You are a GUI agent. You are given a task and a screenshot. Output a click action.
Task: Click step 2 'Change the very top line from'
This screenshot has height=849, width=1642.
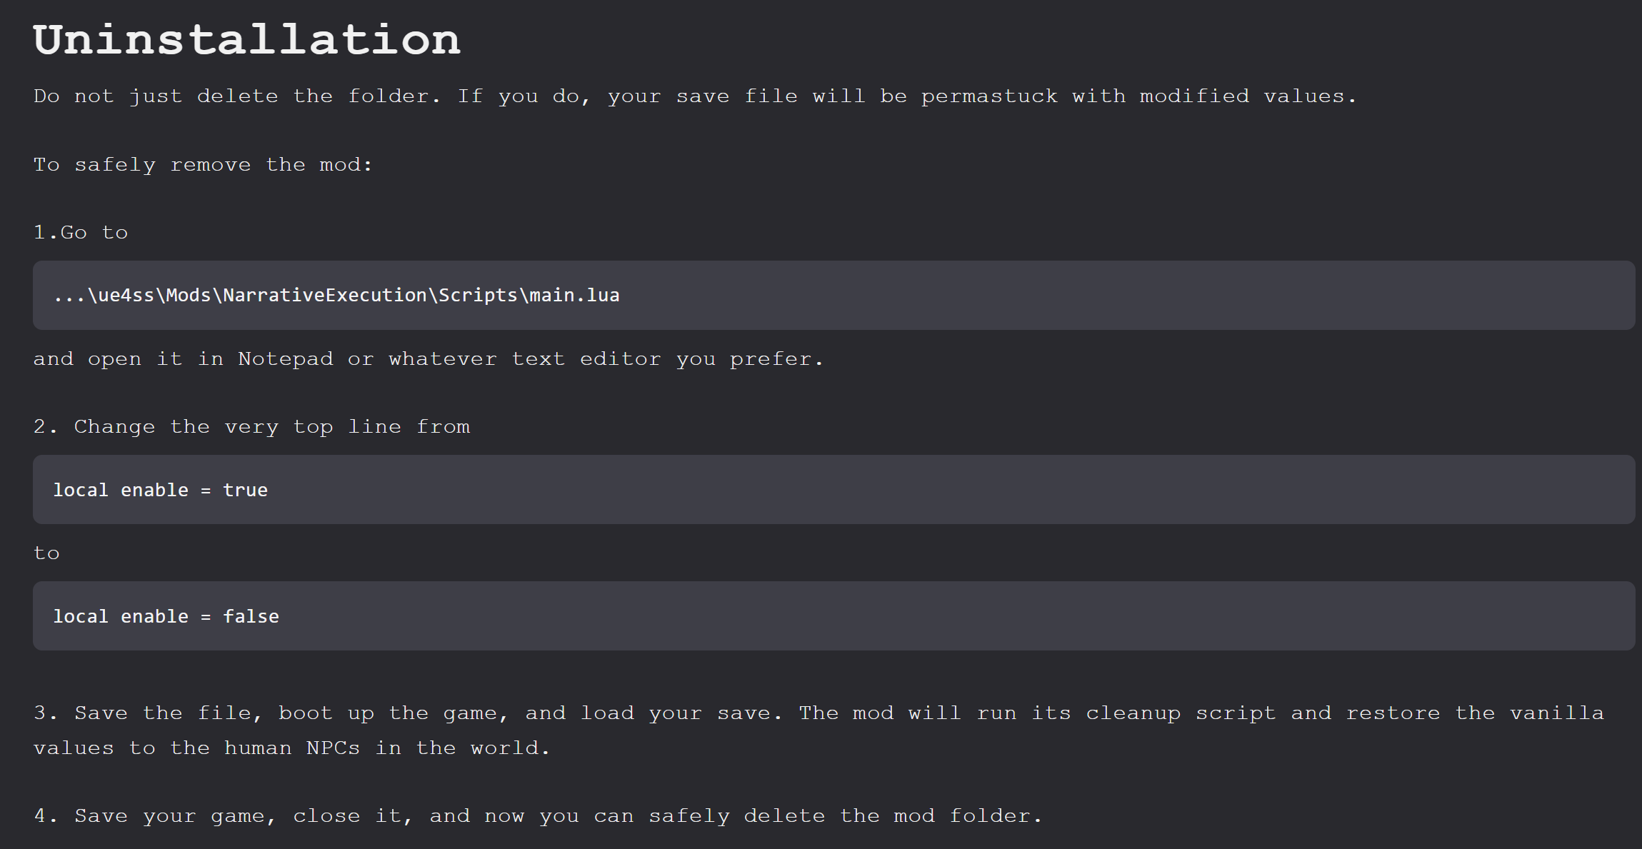(252, 427)
